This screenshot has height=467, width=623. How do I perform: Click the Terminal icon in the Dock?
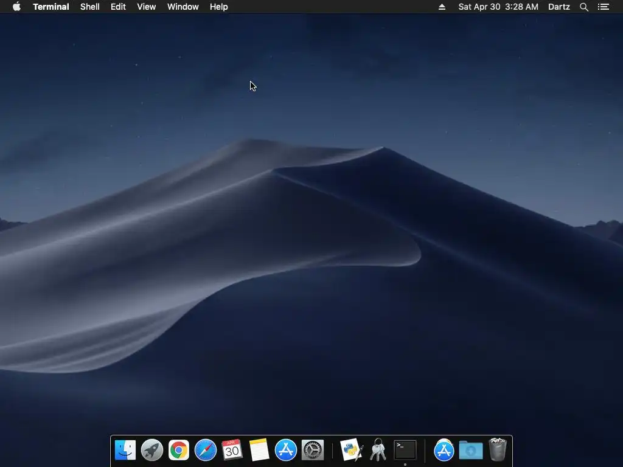[405, 450]
